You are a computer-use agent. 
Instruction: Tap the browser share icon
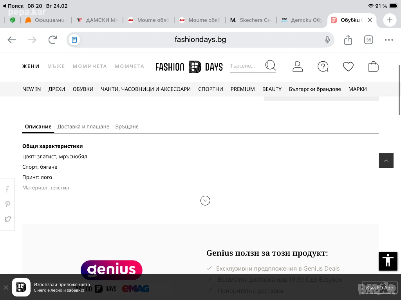click(x=348, y=40)
